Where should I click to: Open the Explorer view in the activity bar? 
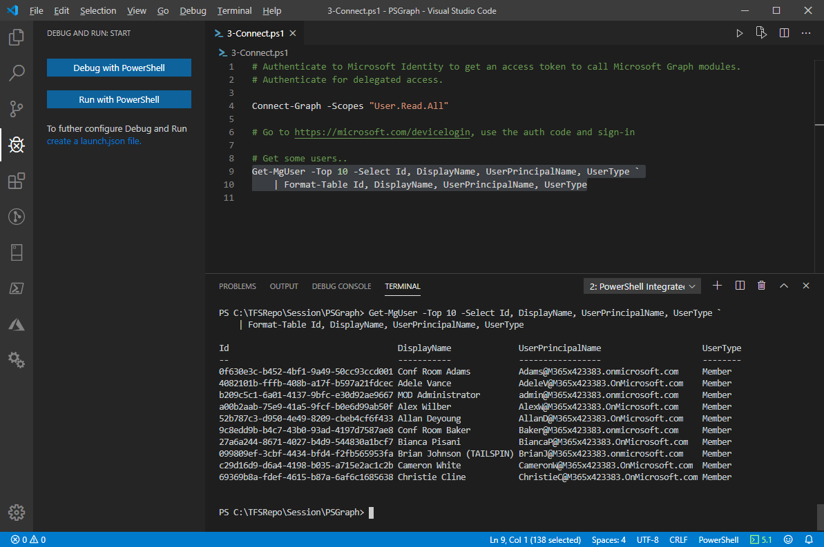pyautogui.click(x=15, y=38)
